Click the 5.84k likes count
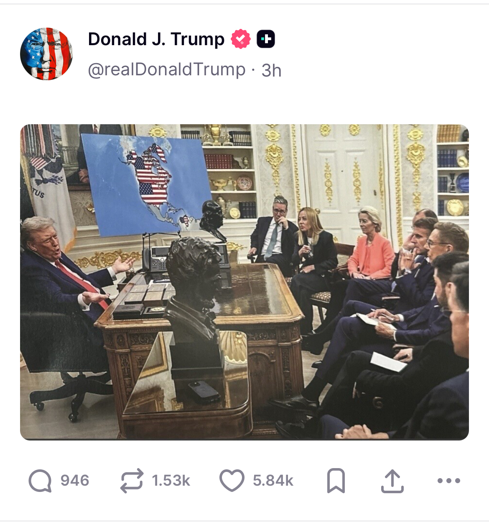489x525 pixels. tap(273, 481)
